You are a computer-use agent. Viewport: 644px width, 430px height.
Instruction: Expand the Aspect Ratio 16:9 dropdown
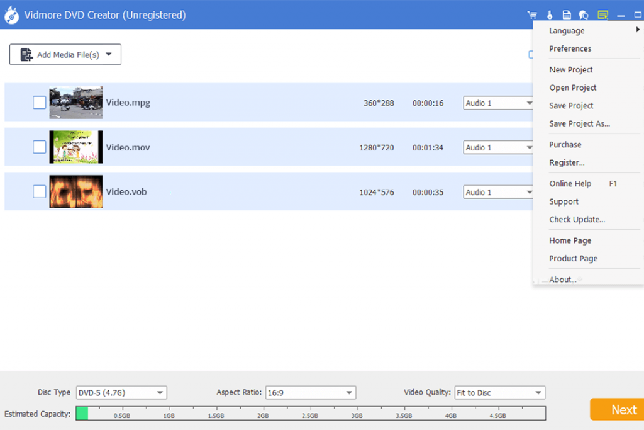pos(311,393)
